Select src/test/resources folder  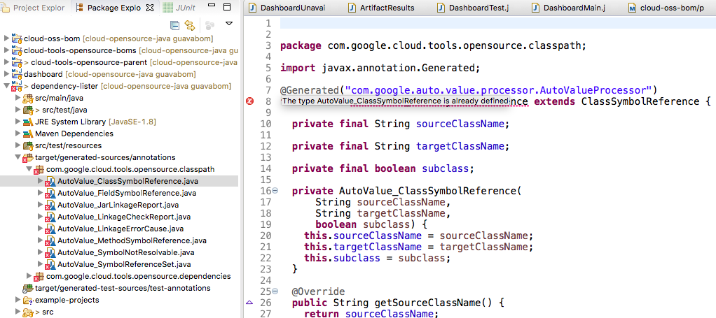coord(69,145)
